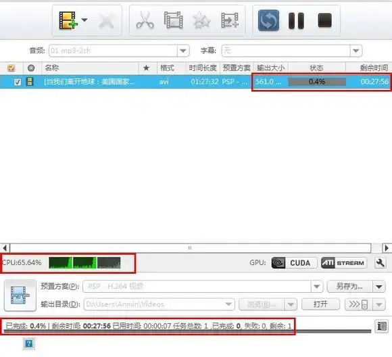Image resolution: width=392 pixels, height=357 pixels.
Task: Click the blue convert icon
Action: [x=268, y=20]
